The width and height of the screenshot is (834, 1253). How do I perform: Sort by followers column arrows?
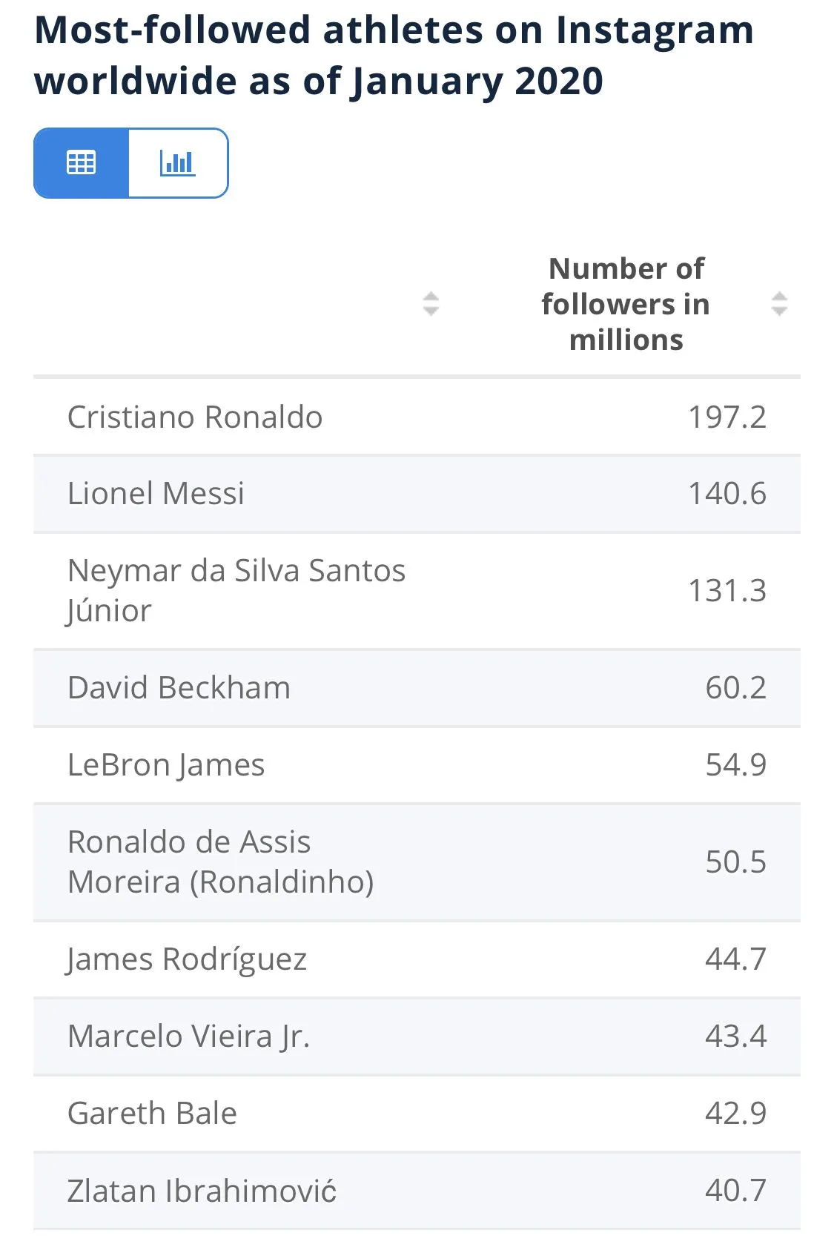coord(779,304)
